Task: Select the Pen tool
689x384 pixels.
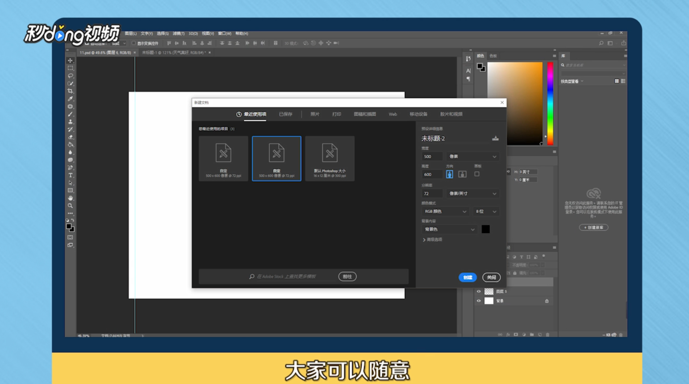Action: (70, 167)
